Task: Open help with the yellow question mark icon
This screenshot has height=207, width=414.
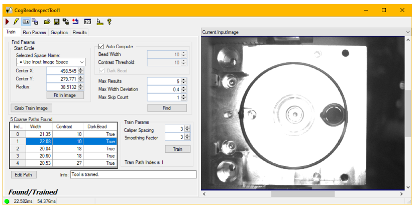Action: [x=109, y=22]
